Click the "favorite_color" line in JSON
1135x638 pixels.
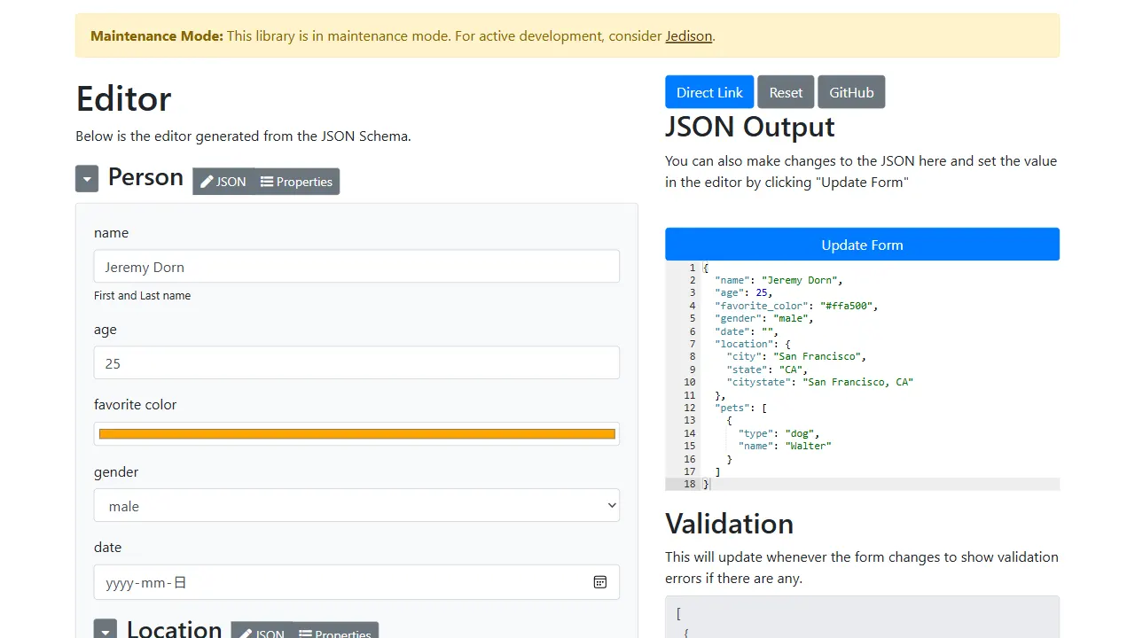[x=795, y=306]
